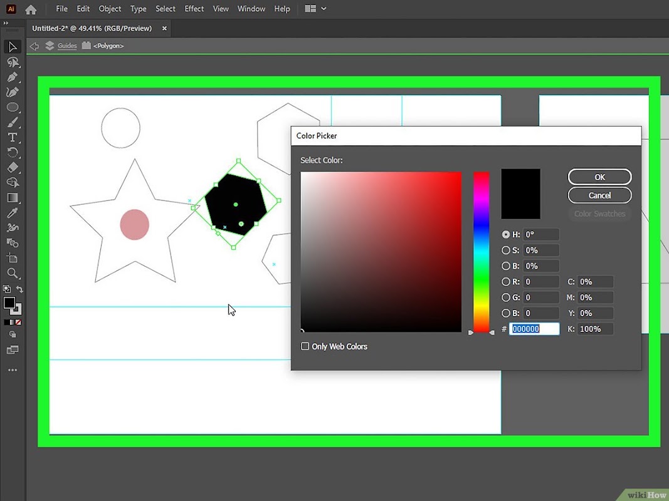Choose the Gradient tool
Viewport: 669px width, 501px height.
(x=13, y=198)
